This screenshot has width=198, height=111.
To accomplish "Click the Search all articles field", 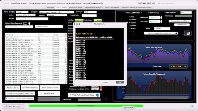I will (176, 3).
